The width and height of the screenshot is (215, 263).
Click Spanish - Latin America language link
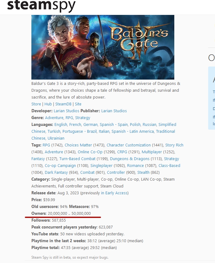click(133, 131)
